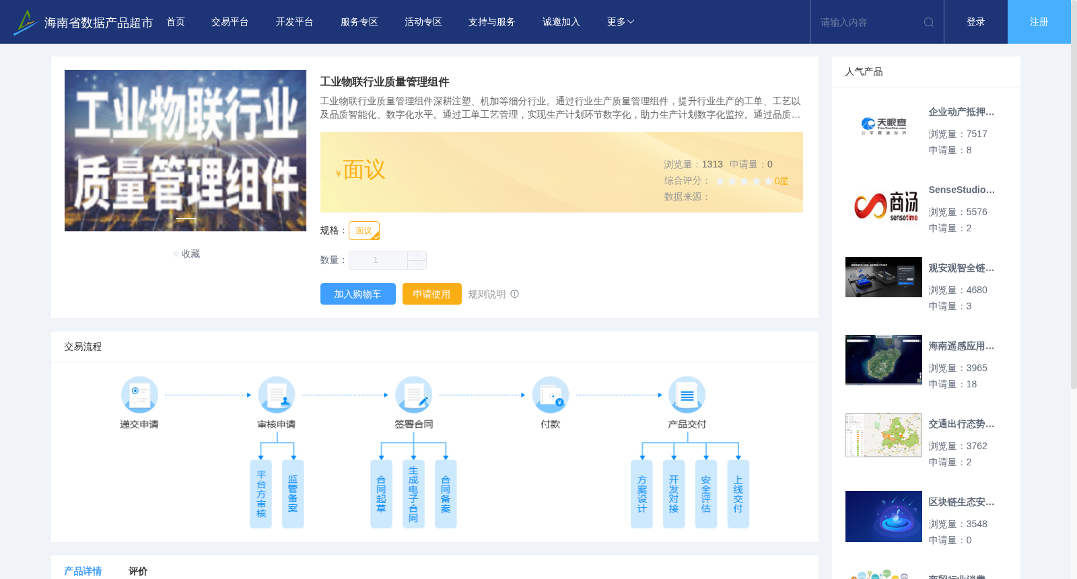The width and height of the screenshot is (1077, 579).
Task: Click the 加入购物车 button
Action: pyautogui.click(x=358, y=294)
